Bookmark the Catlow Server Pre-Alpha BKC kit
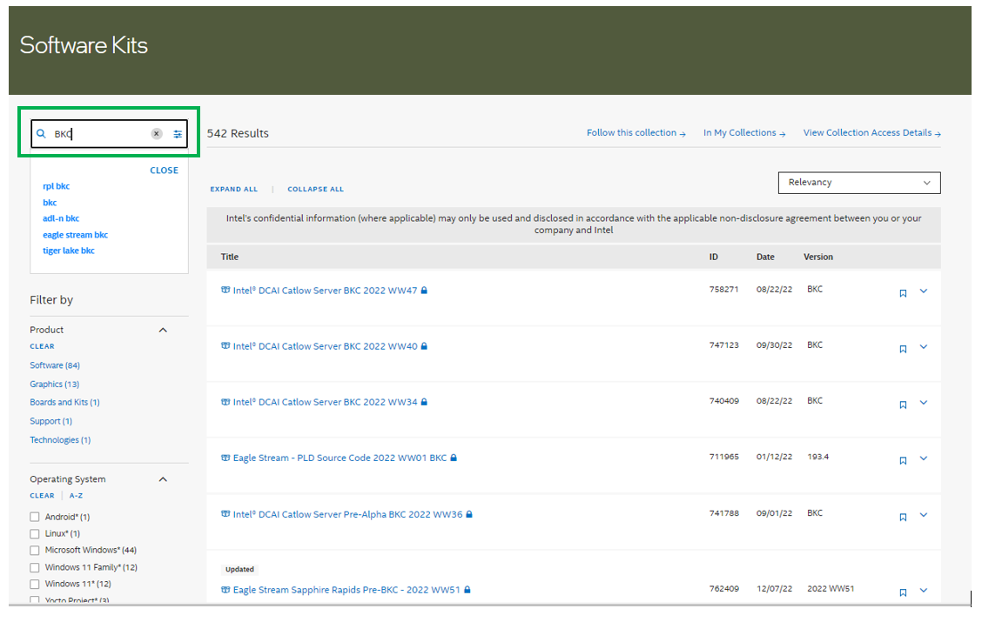 pyautogui.click(x=903, y=517)
